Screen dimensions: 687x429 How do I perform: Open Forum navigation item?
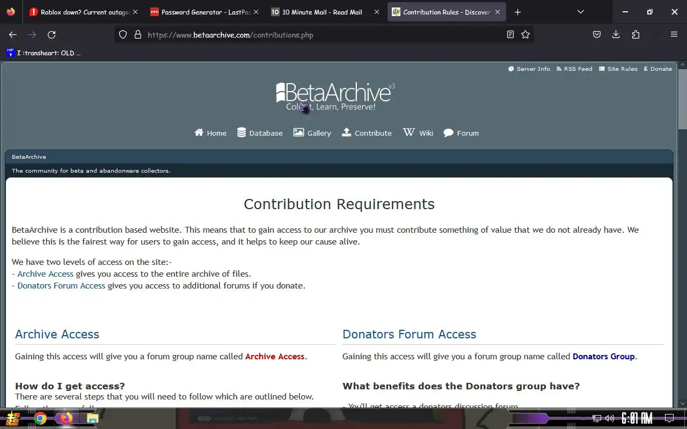(461, 133)
